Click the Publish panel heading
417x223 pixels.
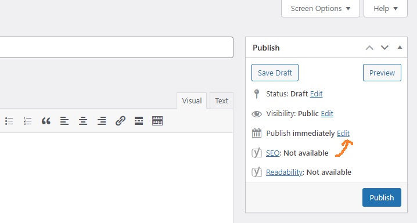[266, 48]
